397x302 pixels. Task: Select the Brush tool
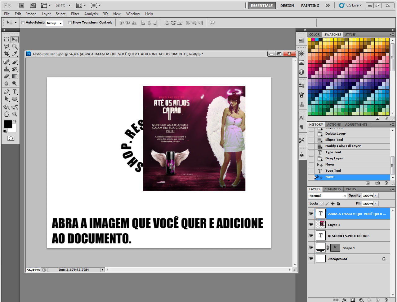tap(15, 62)
